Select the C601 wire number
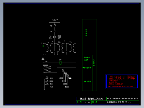This screenshot has height=108, width=144. [52, 84]
